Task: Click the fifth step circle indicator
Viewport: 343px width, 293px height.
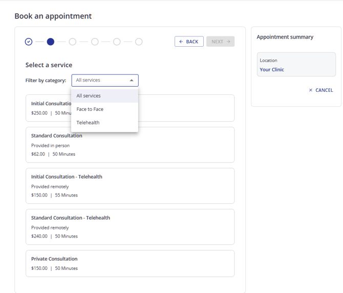Action: 117,42
